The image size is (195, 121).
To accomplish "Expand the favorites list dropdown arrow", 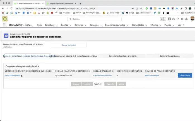I will click(165, 19).
